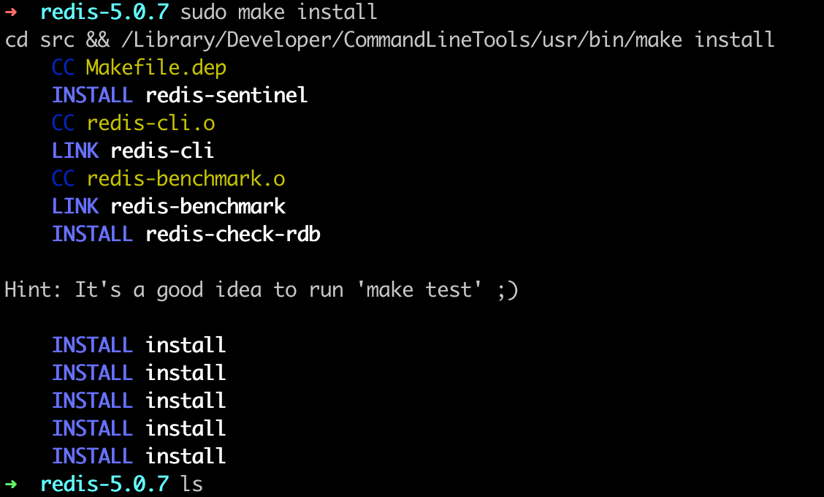Screen dimensions: 824x497
Task: Click the red prompt arrow on the first line
Action: click(x=12, y=12)
